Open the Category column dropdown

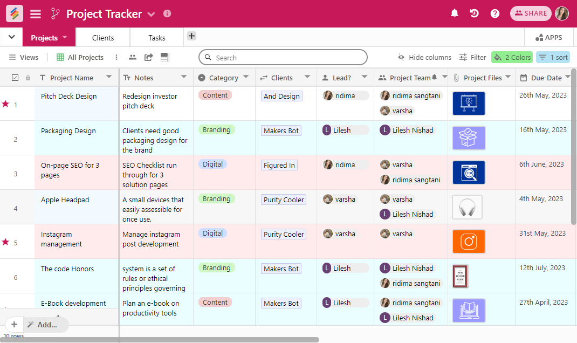(x=246, y=77)
